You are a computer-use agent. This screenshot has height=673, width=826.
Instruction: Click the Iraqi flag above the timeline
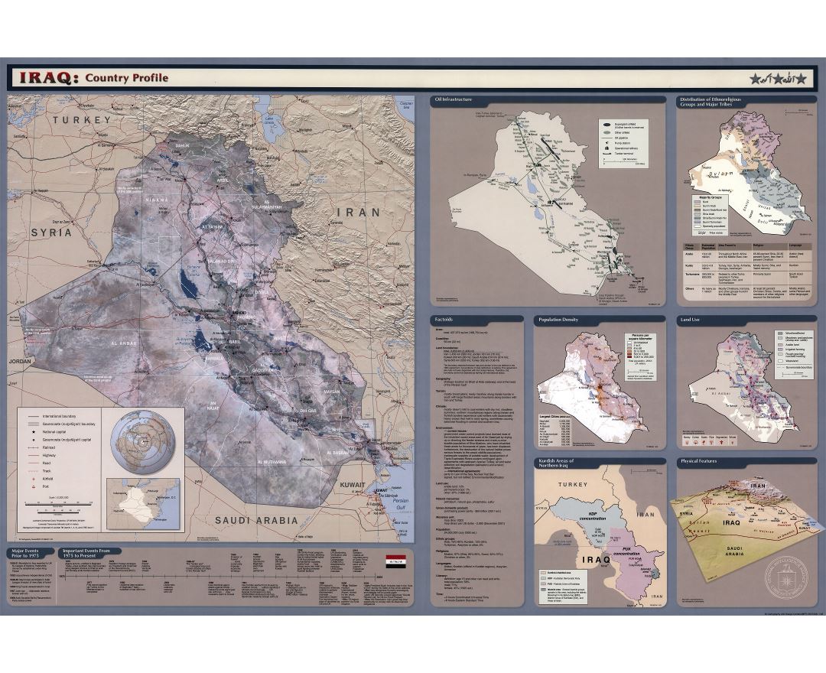[x=396, y=561]
